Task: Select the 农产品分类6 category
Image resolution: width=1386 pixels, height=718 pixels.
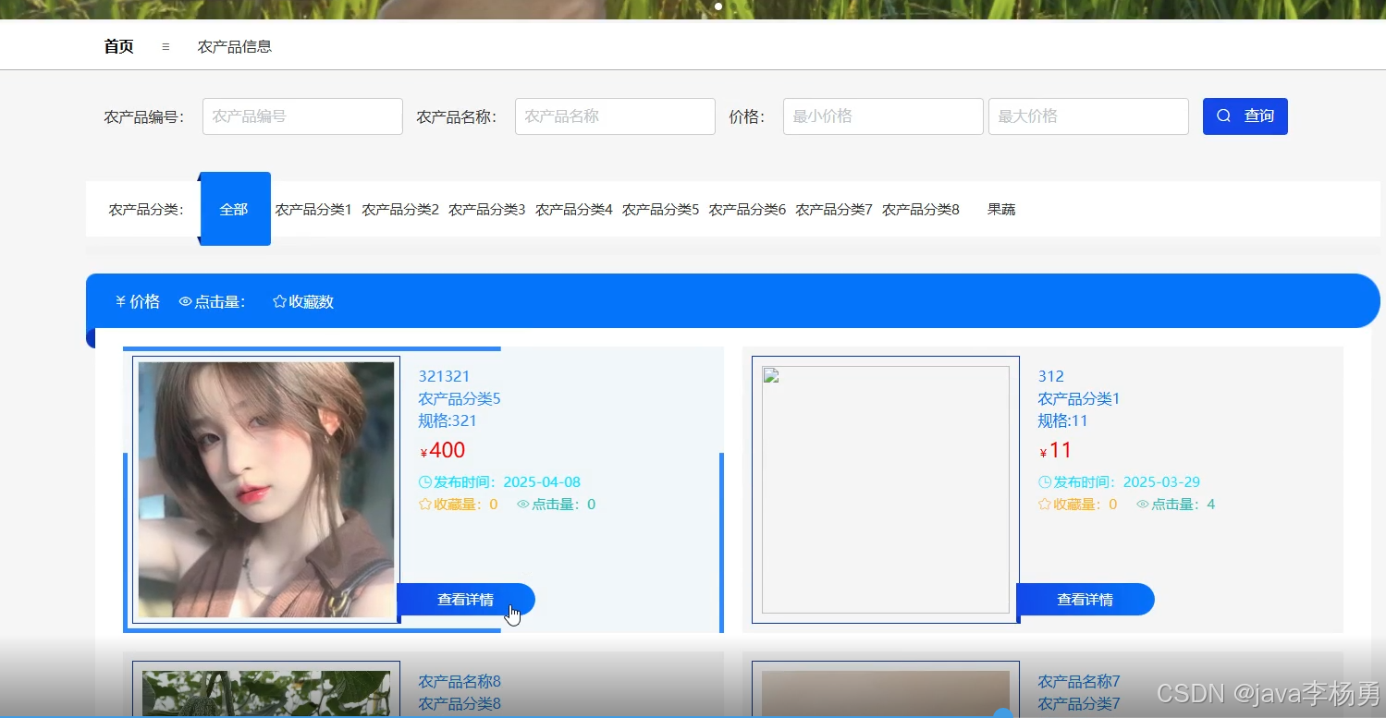Action: [747, 210]
